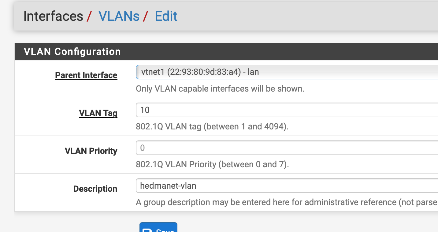
Task: Go to the VLANs breadcrumb link
Action: click(x=119, y=16)
